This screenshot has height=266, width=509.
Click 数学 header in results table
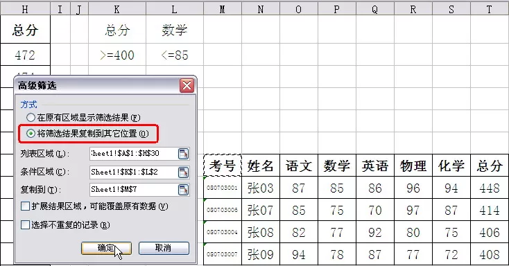tap(337, 166)
